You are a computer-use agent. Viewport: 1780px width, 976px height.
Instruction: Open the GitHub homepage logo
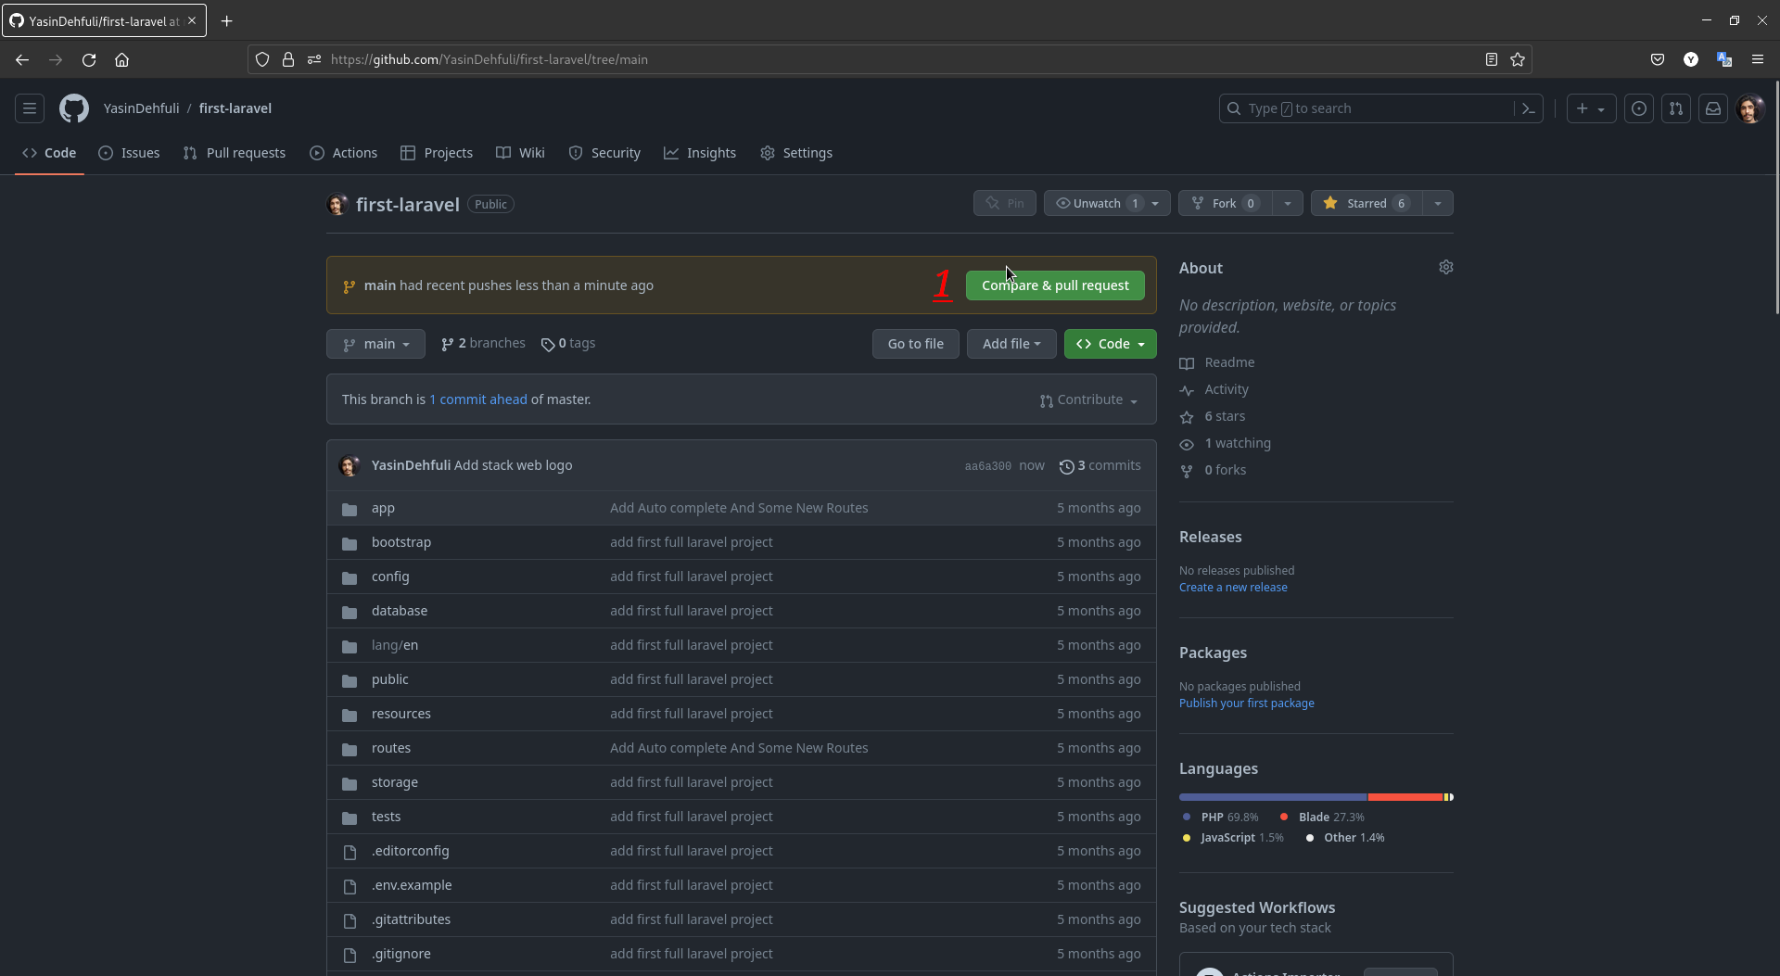coord(74,108)
